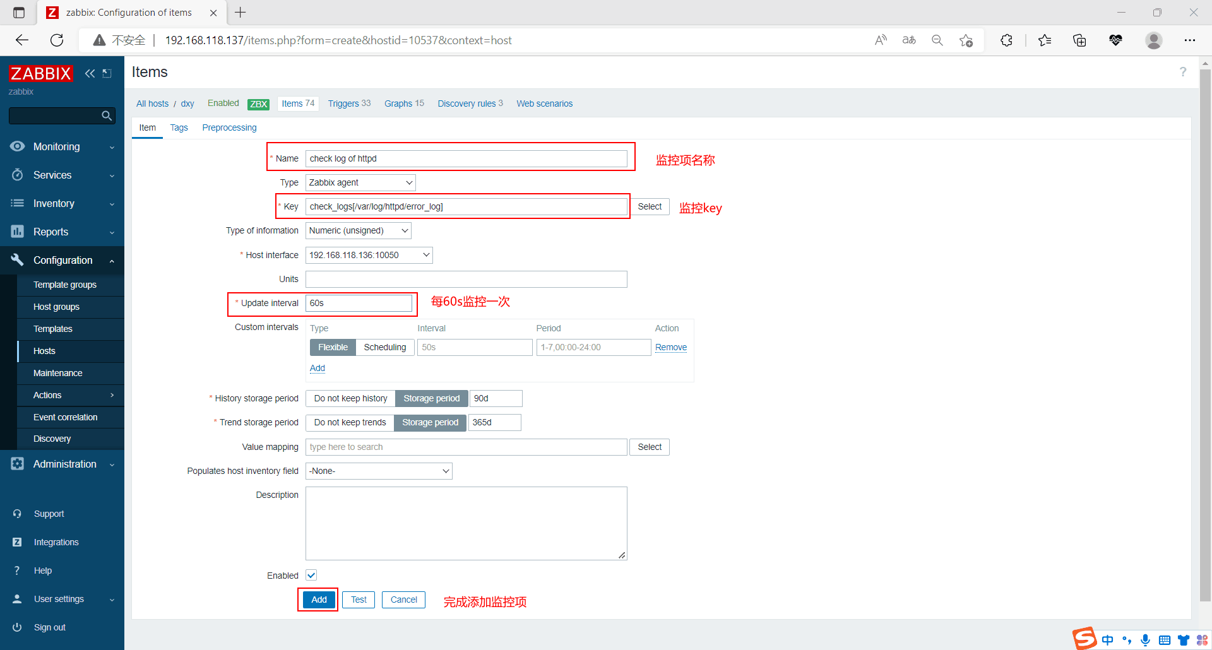The width and height of the screenshot is (1212, 650).
Task: Expand the Administration menu section
Action: (62, 464)
